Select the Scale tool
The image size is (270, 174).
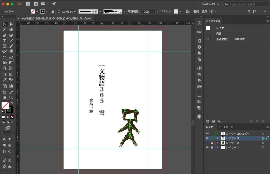coord(11,58)
